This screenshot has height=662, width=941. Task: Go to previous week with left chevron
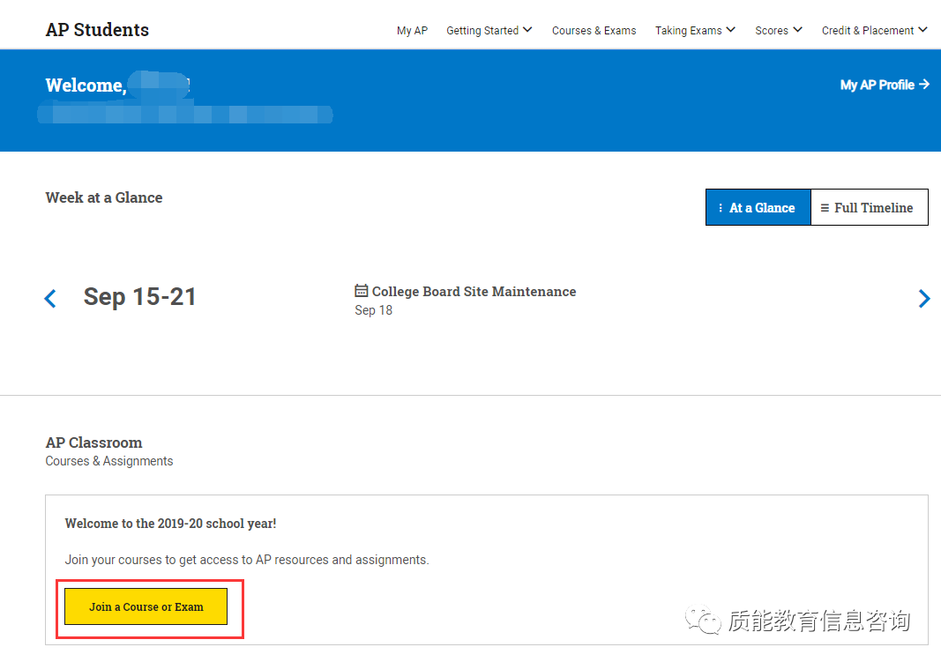[x=50, y=298]
